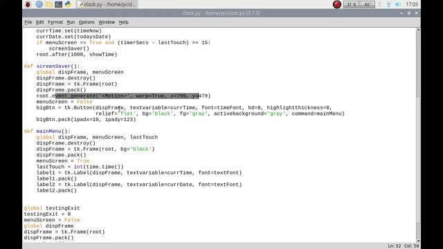Open the Format menu

pyautogui.click(x=55, y=22)
